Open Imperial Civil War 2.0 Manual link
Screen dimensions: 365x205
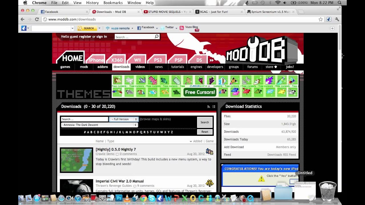click(x=120, y=181)
